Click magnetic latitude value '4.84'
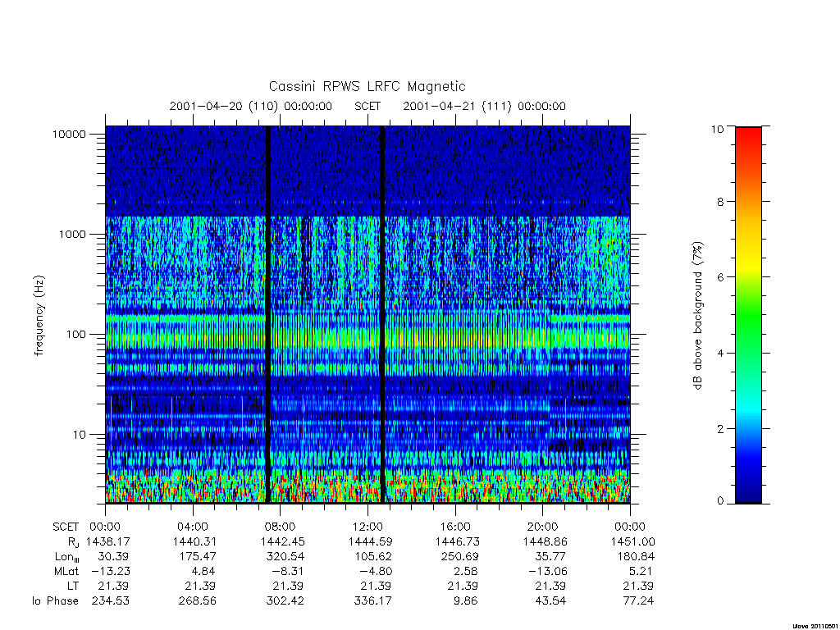 (x=204, y=571)
